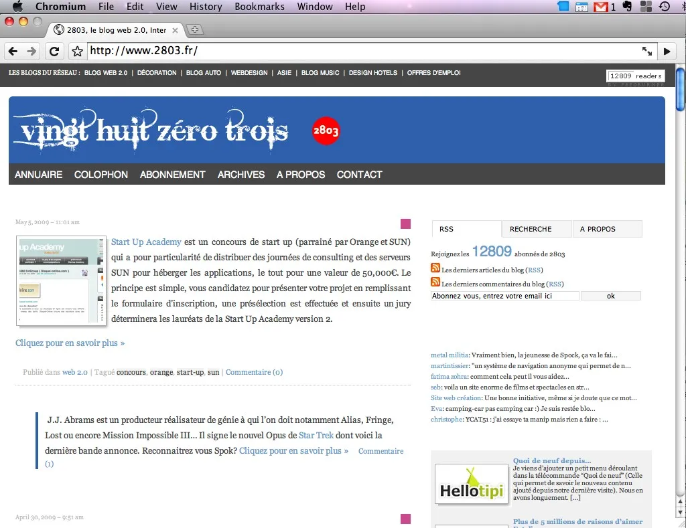Open the Bookmarks menu
Image resolution: width=686 pixels, height=528 pixels.
pos(259,7)
